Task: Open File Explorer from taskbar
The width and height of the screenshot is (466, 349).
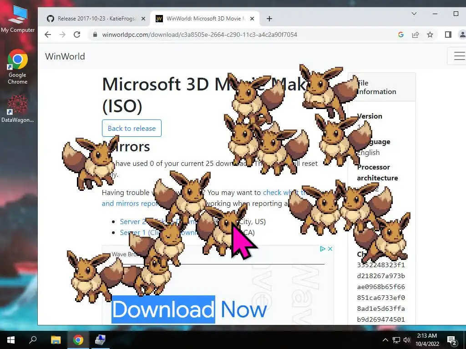Action: (56, 340)
